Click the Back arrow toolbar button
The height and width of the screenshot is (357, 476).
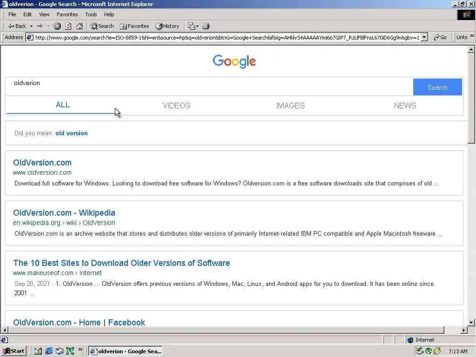click(x=17, y=26)
